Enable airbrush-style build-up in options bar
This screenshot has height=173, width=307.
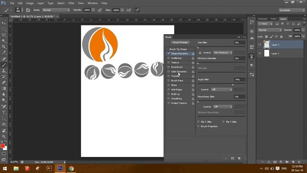coord(129,10)
